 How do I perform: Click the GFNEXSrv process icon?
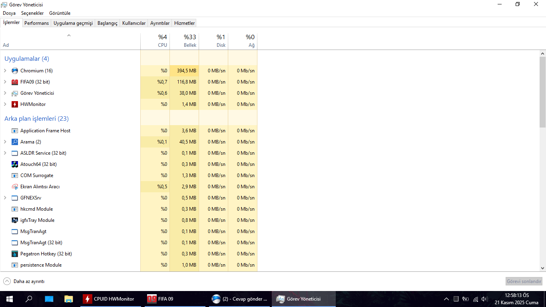click(x=15, y=198)
